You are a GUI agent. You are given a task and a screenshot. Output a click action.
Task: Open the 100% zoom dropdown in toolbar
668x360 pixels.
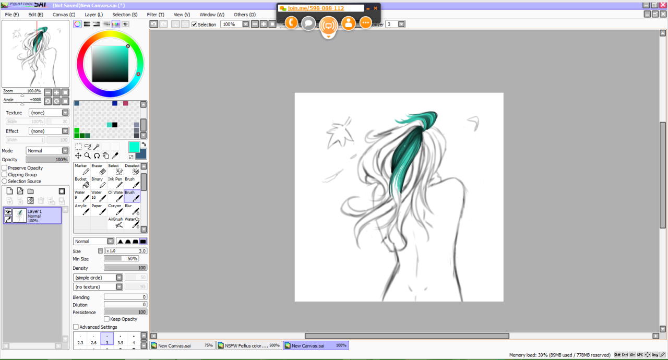coord(245,25)
